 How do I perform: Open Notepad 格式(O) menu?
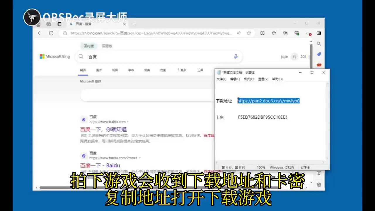(x=249, y=79)
